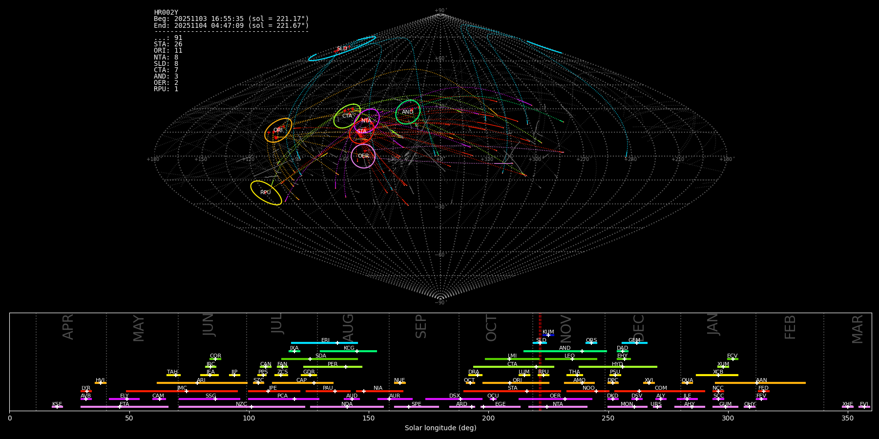Click the ARI shower bar in timeline

(202, 383)
